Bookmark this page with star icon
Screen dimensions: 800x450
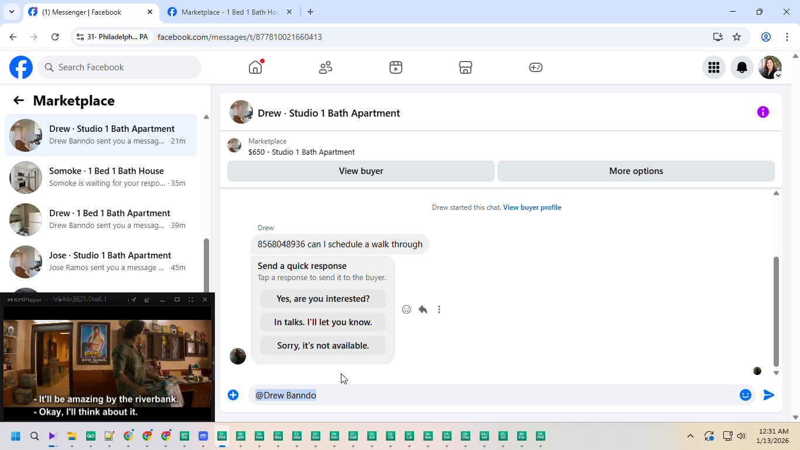[737, 37]
